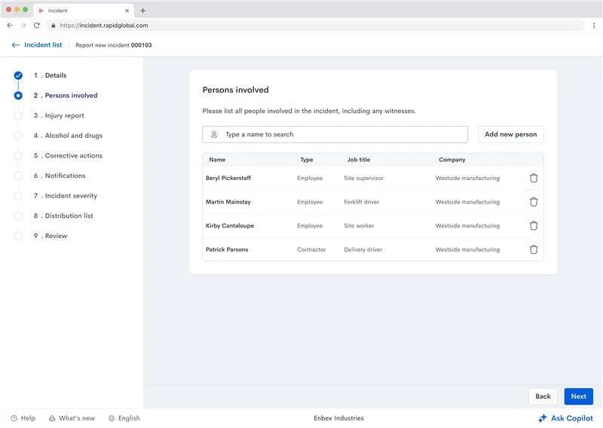Open step 6 Notifications
The image size is (603, 428).
[60, 176]
